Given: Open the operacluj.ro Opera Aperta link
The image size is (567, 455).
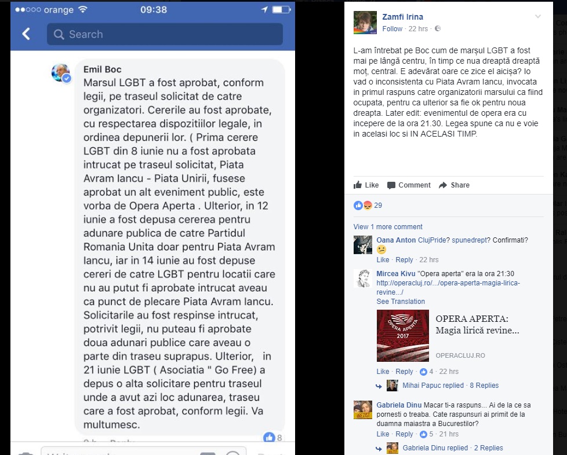Looking at the screenshot, I should click(448, 288).
